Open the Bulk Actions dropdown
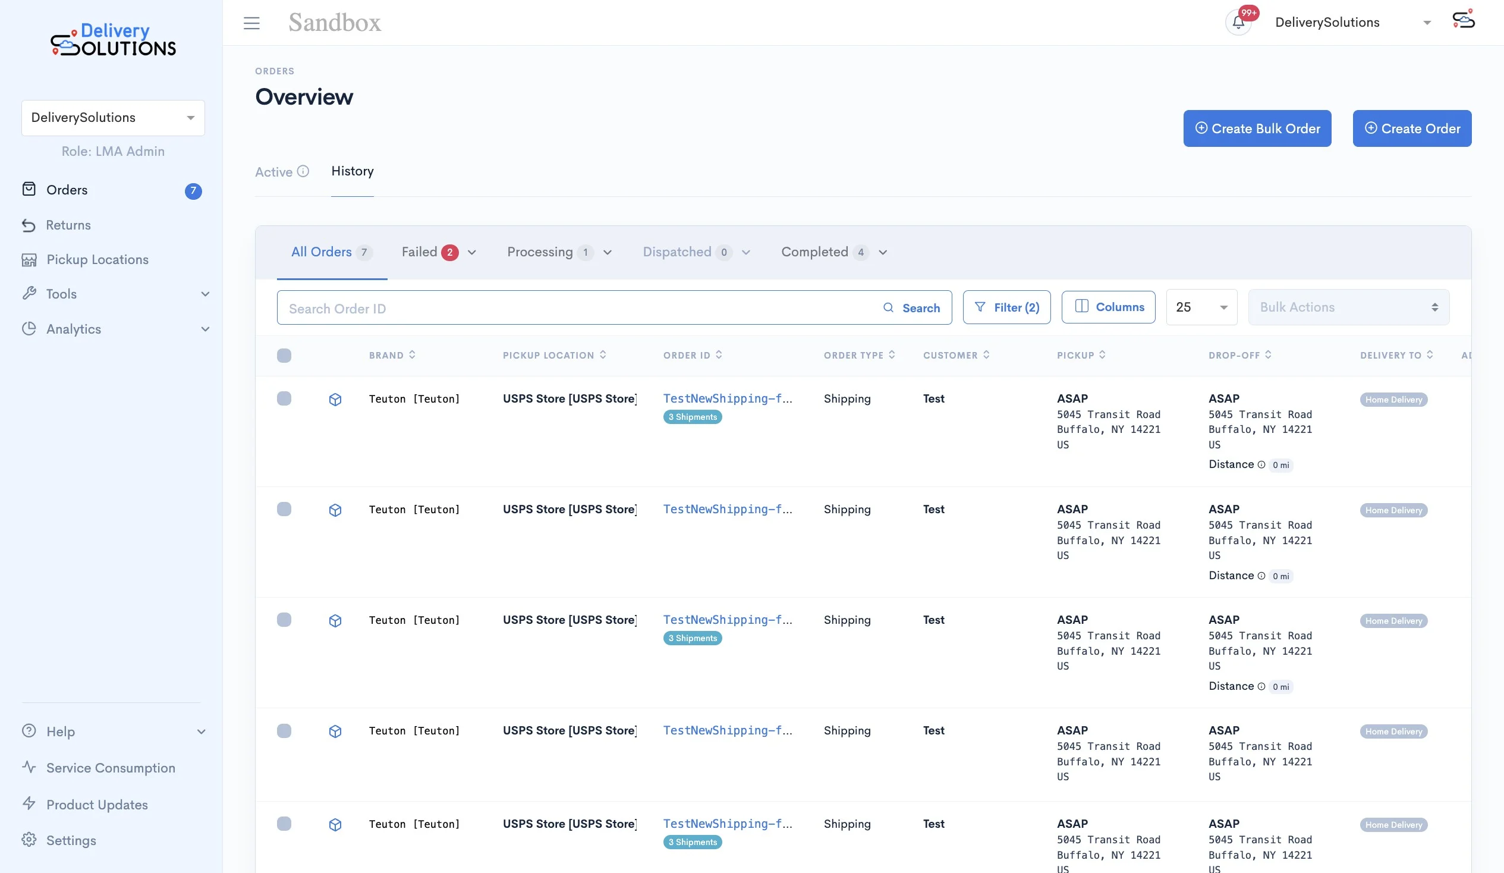The height and width of the screenshot is (873, 1504). pyautogui.click(x=1349, y=307)
